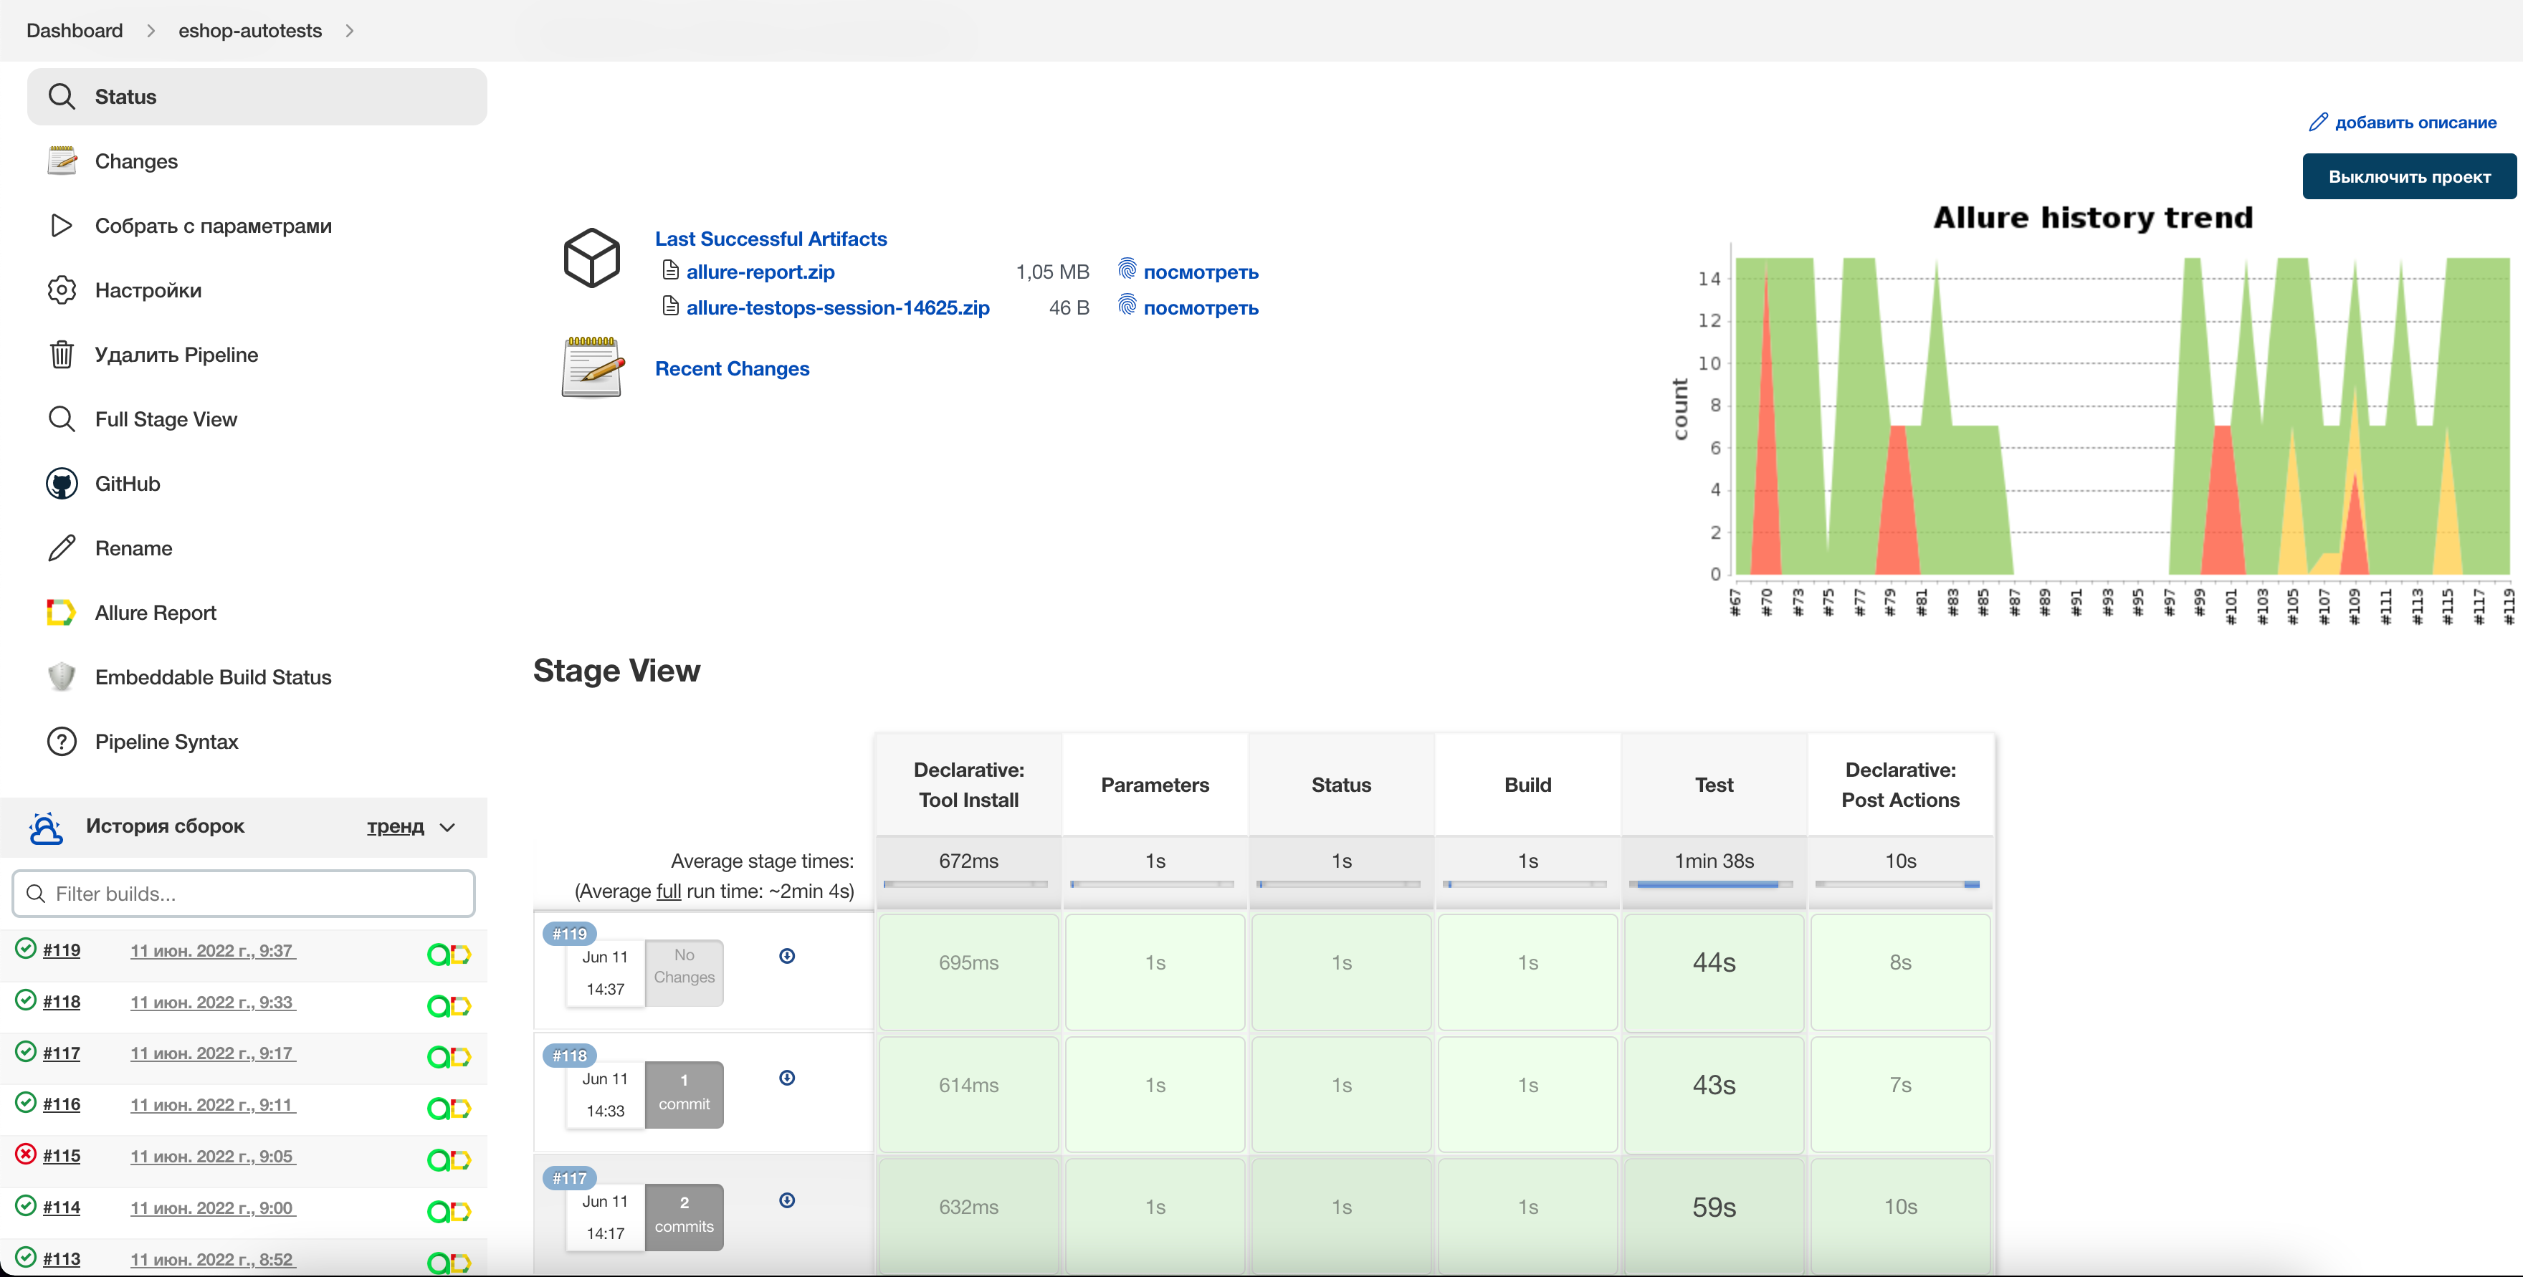The image size is (2523, 1277).
Task: Open Allure Report sidebar icon
Action: [x=62, y=613]
